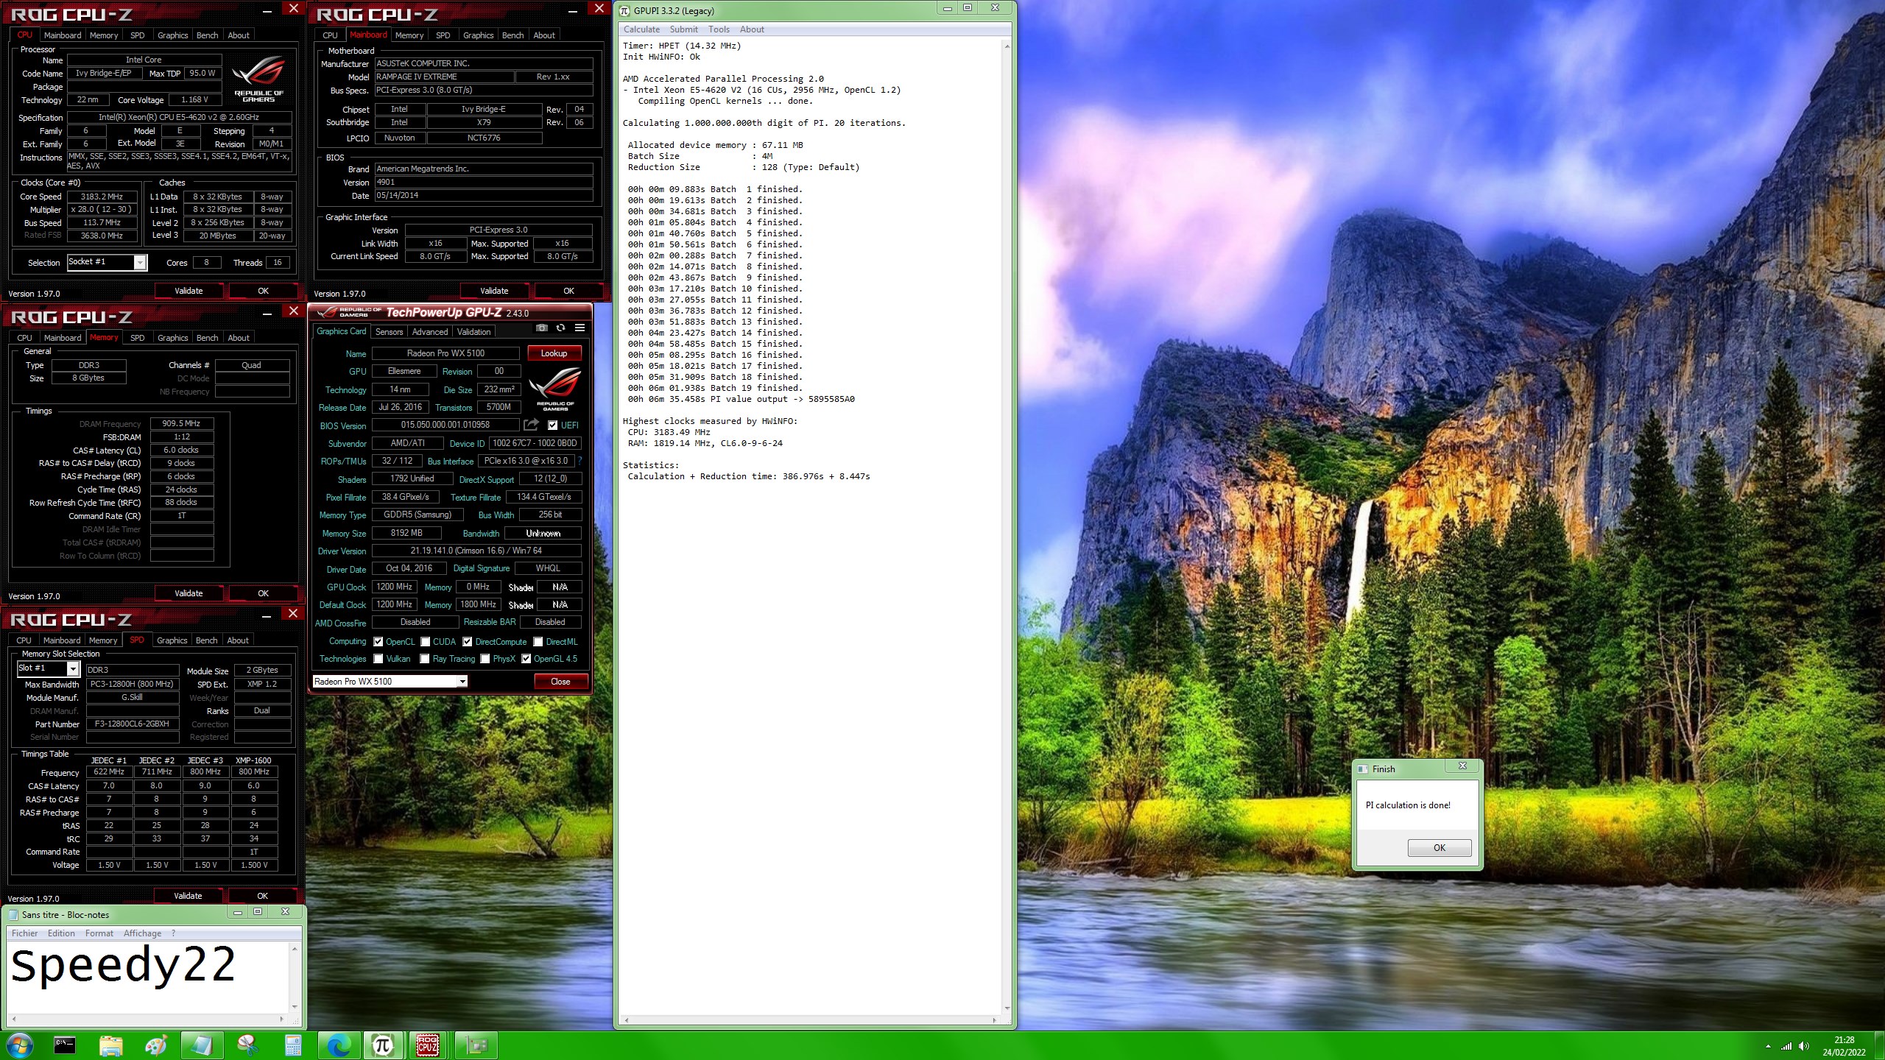Open the Submit menu in GPUPI
This screenshot has width=1885, height=1060.
(683, 29)
